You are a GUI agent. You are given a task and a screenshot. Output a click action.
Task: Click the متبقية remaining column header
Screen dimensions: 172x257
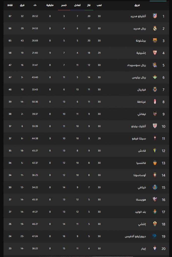tap(50, 5)
